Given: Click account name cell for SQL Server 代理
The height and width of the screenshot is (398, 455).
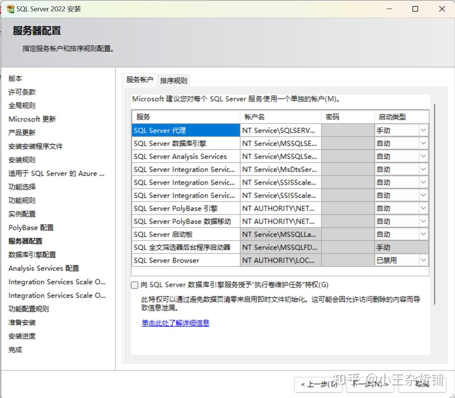Looking at the screenshot, I should [x=280, y=130].
